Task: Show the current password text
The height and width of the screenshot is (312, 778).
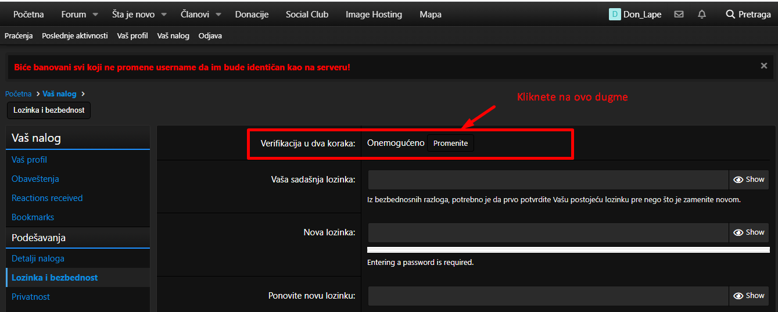Action: click(749, 180)
